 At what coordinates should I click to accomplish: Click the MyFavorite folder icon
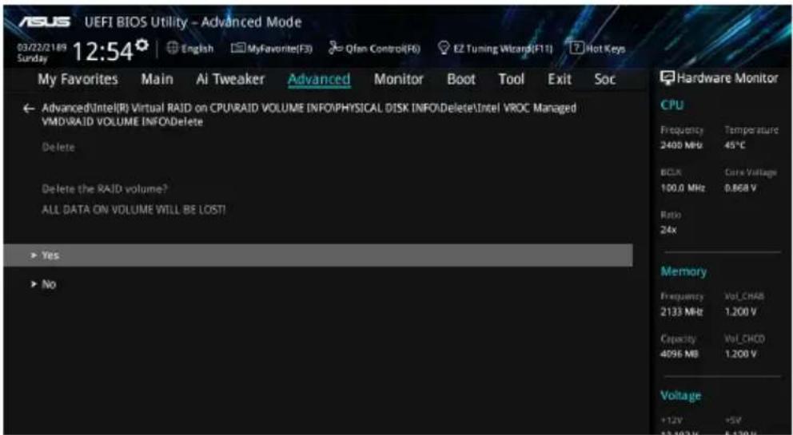(x=238, y=49)
